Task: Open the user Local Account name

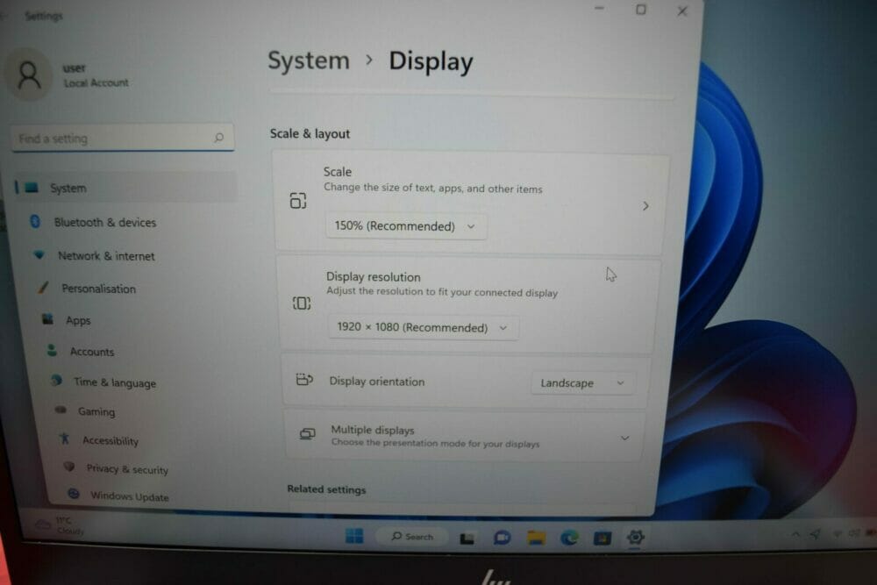Action: click(x=96, y=75)
